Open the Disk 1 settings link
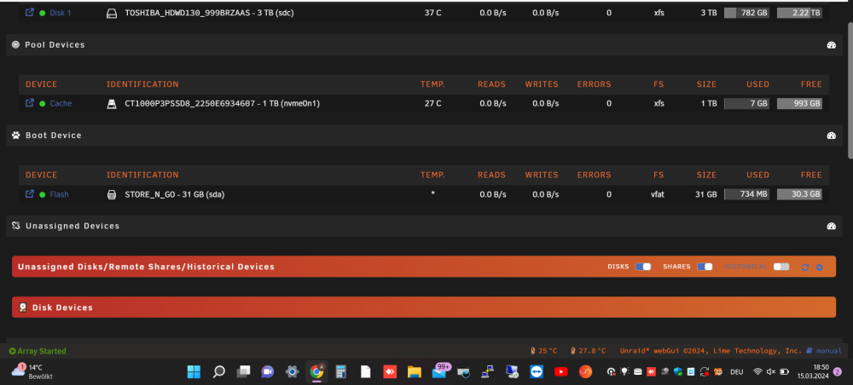853x385 pixels. pyautogui.click(x=61, y=13)
